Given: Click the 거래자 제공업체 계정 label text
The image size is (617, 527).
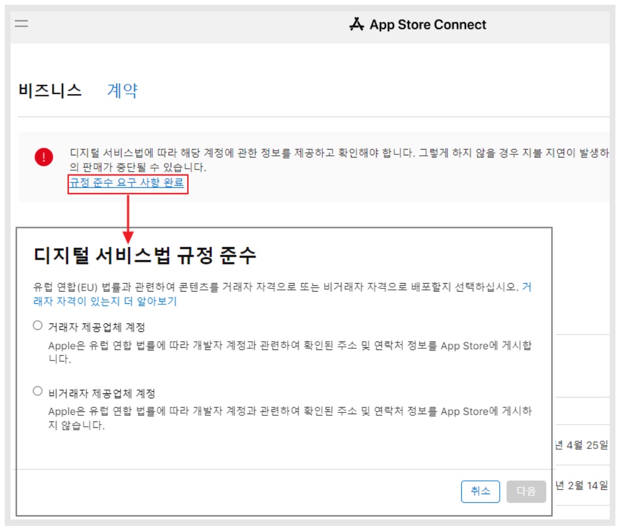Looking at the screenshot, I should 97,327.
